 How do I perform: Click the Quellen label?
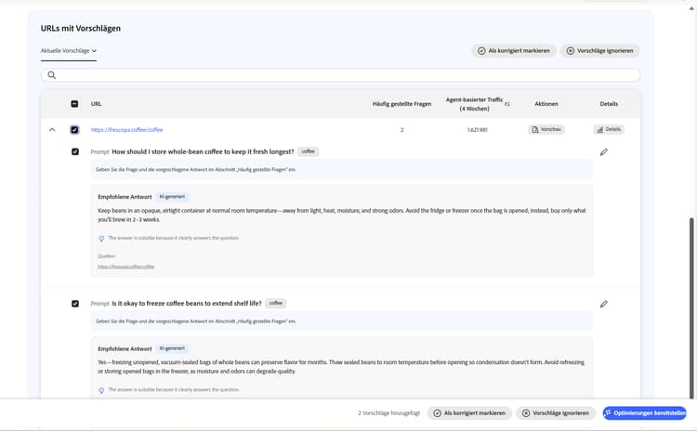(x=106, y=256)
